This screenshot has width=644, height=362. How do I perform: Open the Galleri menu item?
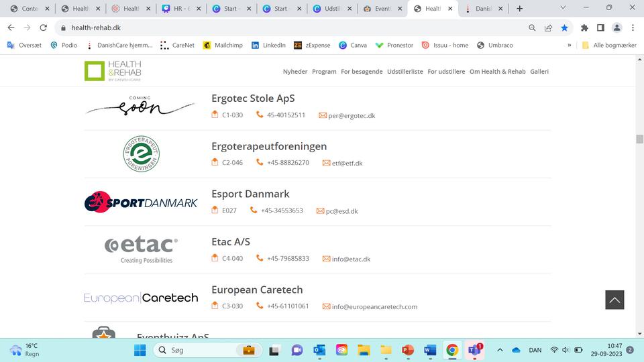[539, 72]
